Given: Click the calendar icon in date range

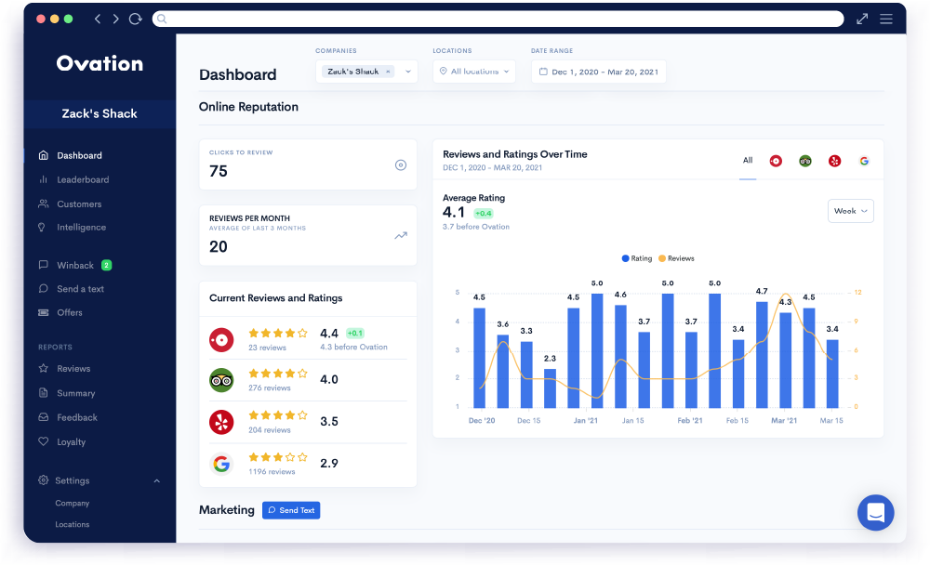Looking at the screenshot, I should (543, 72).
